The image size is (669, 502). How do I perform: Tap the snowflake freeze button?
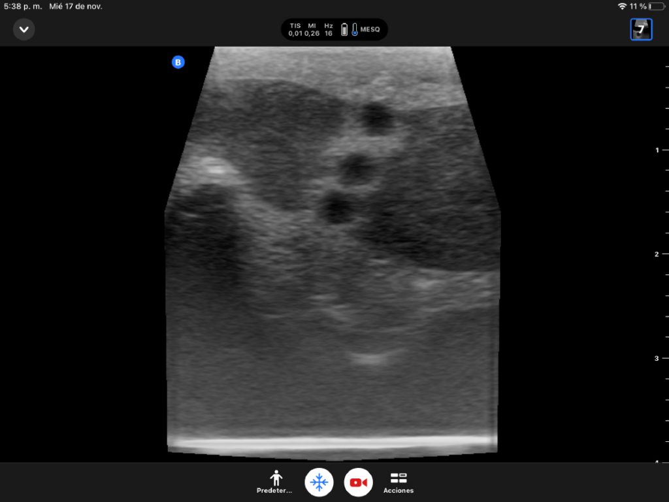[319, 482]
